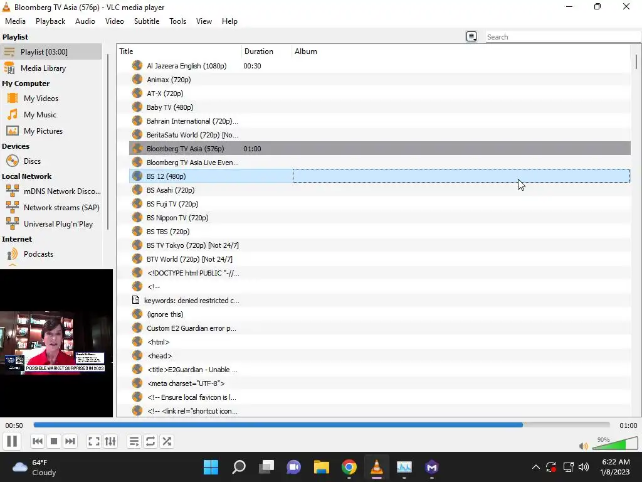This screenshot has height=482, width=642.
Task: Select Playlist [03:00] in sidebar
Action: 51,51
